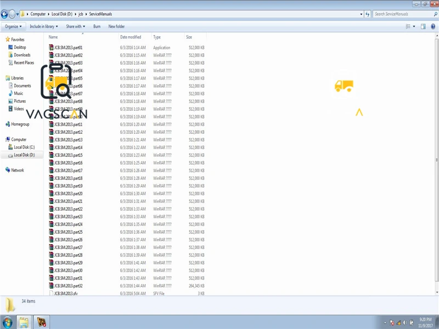439x329 pixels.
Task: Click Computer in the address breadcrumb
Action: pos(38,14)
